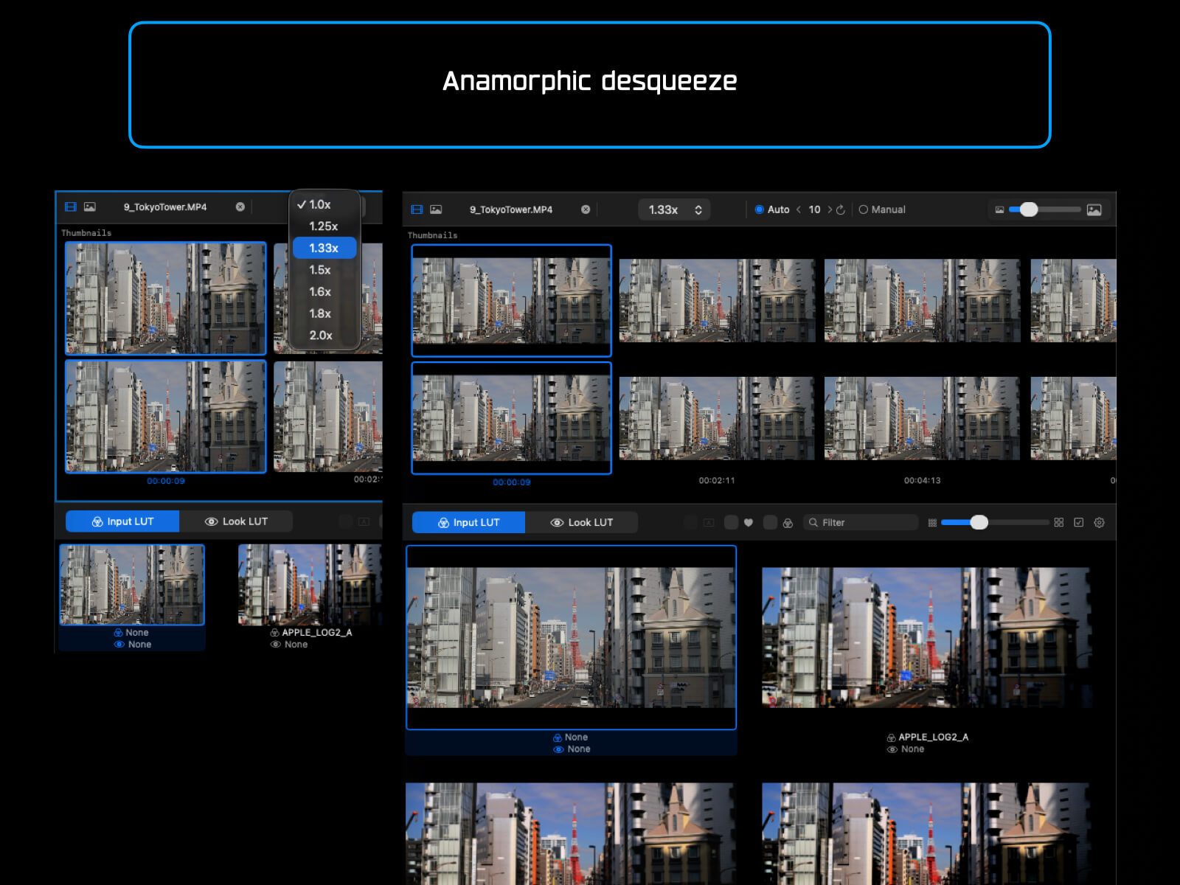Select the Manual radio button
1180x885 pixels.
click(864, 209)
